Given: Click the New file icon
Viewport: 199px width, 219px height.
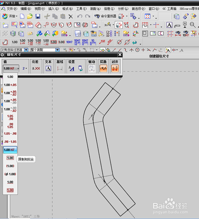Looking at the screenshot, I should pos(22,16).
